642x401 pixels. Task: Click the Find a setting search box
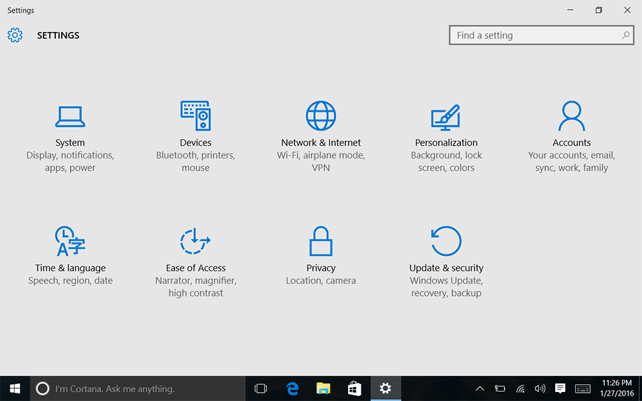click(x=533, y=35)
